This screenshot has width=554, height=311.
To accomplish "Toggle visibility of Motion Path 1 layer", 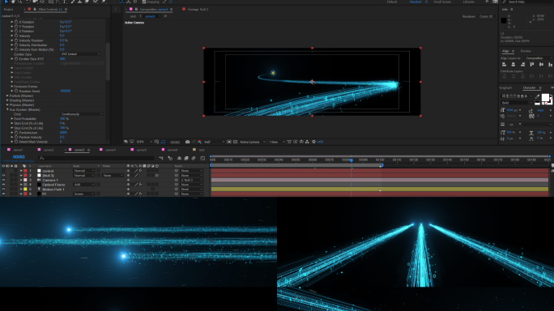I will coord(3,189).
